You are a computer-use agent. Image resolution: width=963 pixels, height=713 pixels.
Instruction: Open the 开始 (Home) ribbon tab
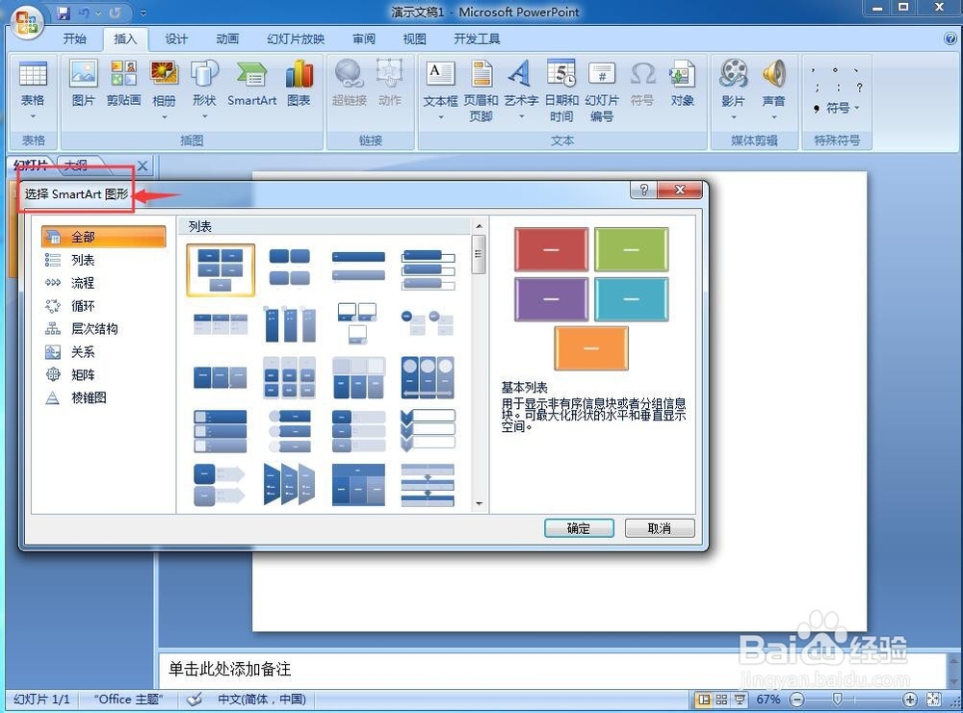74,39
